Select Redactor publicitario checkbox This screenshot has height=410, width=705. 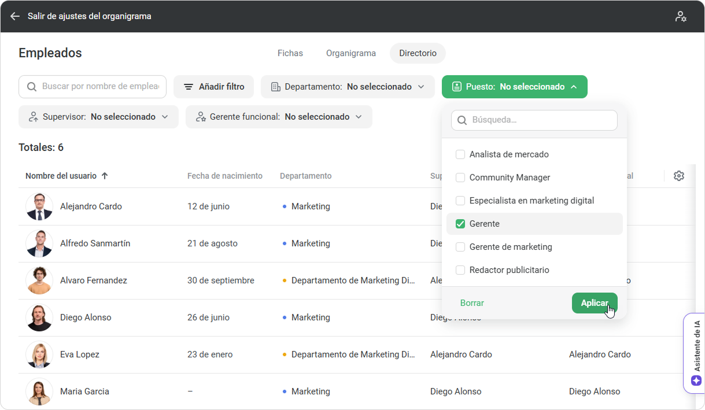click(460, 270)
